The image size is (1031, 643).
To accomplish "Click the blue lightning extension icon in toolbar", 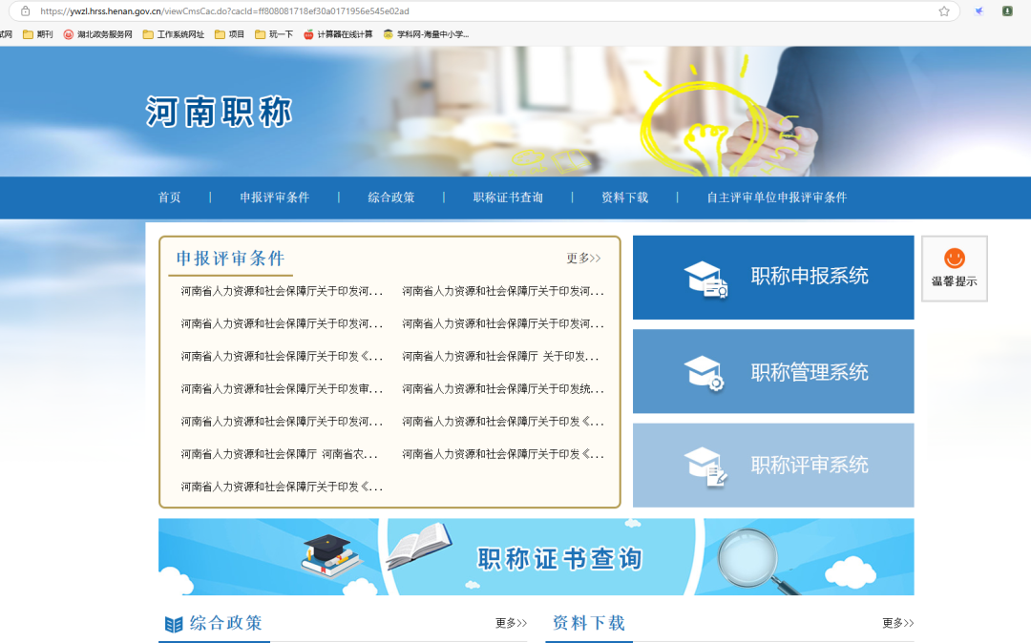I will coord(978,10).
